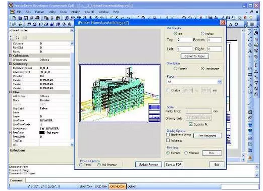263x191 pixels.
Task: Click the Command input line
Action: [142, 180]
